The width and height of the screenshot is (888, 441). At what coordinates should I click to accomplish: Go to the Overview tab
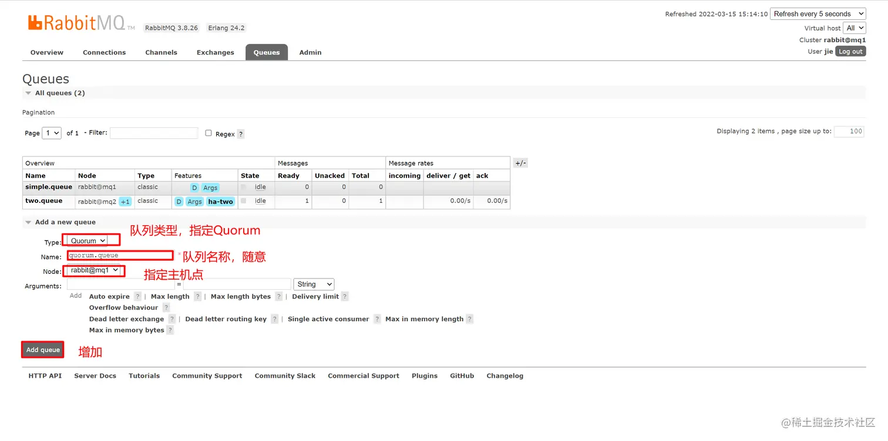tap(47, 52)
